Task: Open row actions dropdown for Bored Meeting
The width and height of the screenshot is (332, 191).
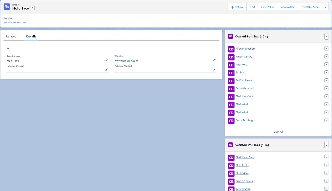Action: pos(326,120)
